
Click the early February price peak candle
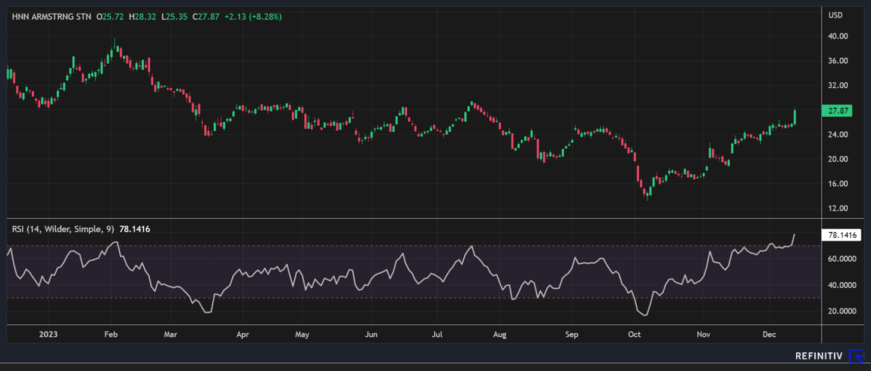coord(116,46)
